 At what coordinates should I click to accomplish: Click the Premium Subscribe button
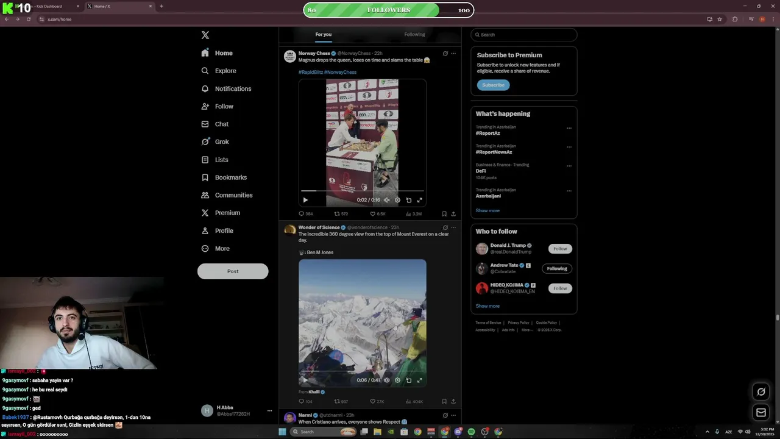(493, 85)
